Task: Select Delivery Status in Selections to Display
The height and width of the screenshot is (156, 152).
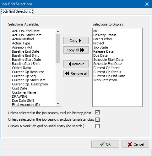Action: (x=105, y=35)
